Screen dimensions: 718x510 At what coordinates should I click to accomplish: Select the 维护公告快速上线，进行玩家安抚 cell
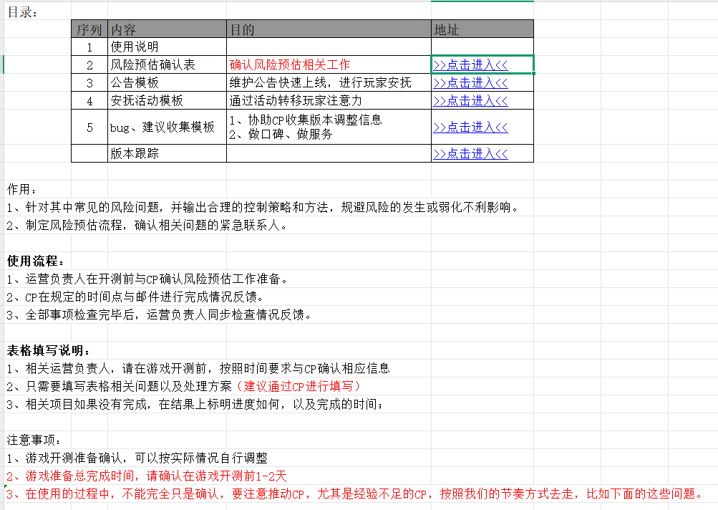[x=329, y=82]
